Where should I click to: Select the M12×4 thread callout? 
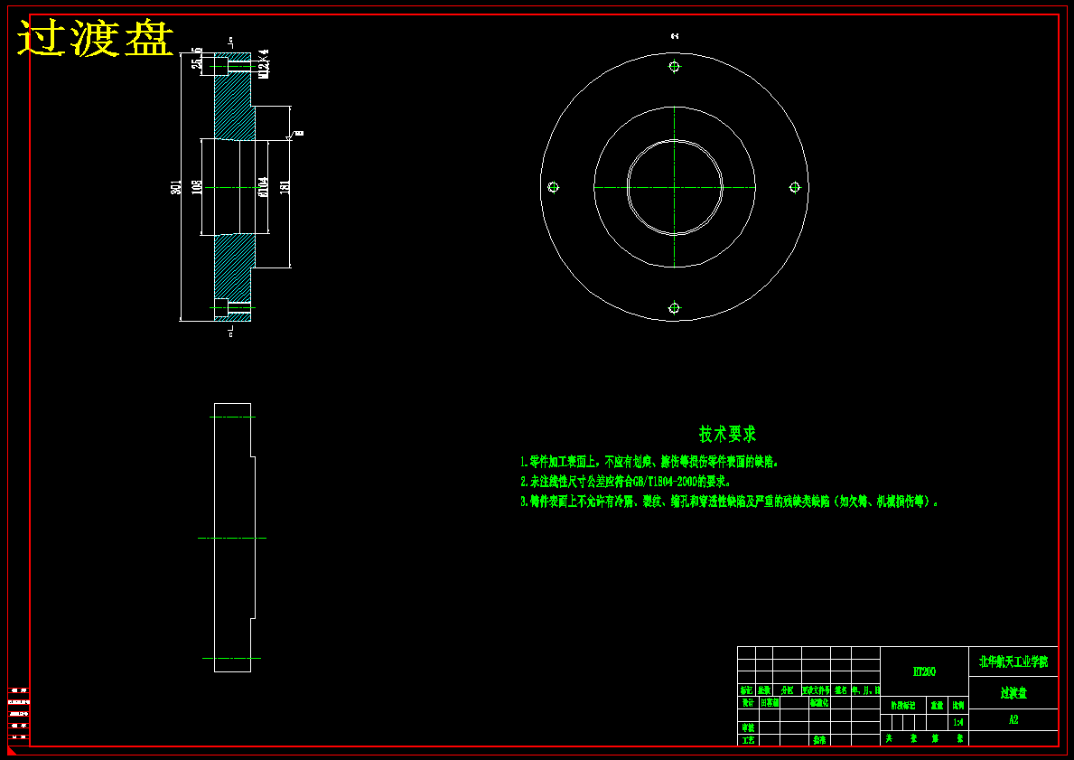pyautogui.click(x=264, y=64)
